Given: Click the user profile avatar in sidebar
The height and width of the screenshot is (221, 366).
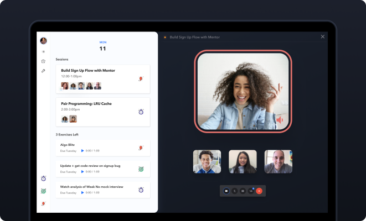Looking at the screenshot, I should (x=43, y=41).
